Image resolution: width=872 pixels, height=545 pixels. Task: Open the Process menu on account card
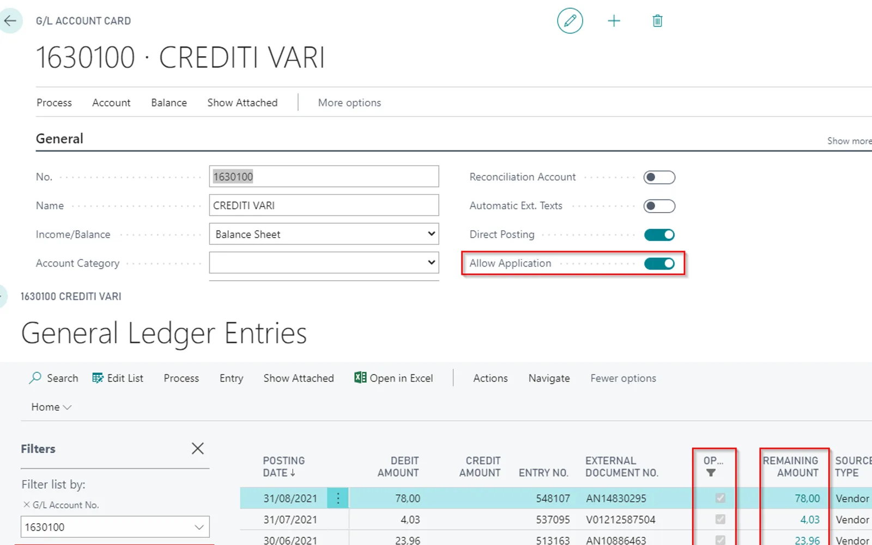pyautogui.click(x=54, y=102)
